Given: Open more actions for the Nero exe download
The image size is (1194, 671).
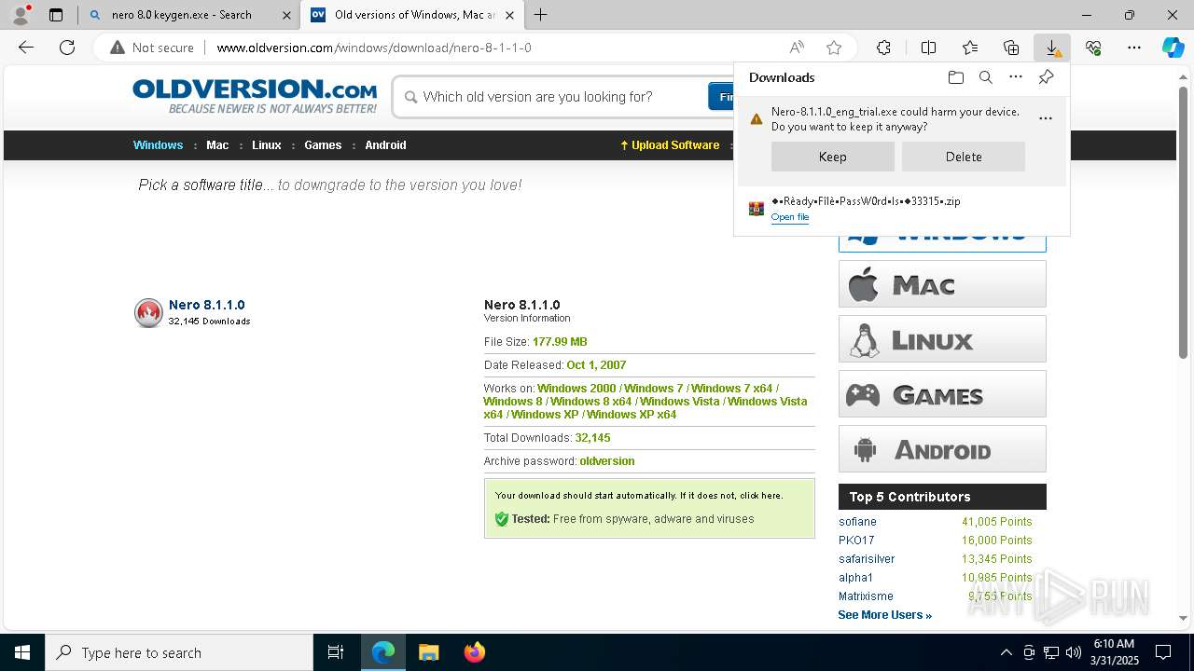Looking at the screenshot, I should [x=1046, y=118].
